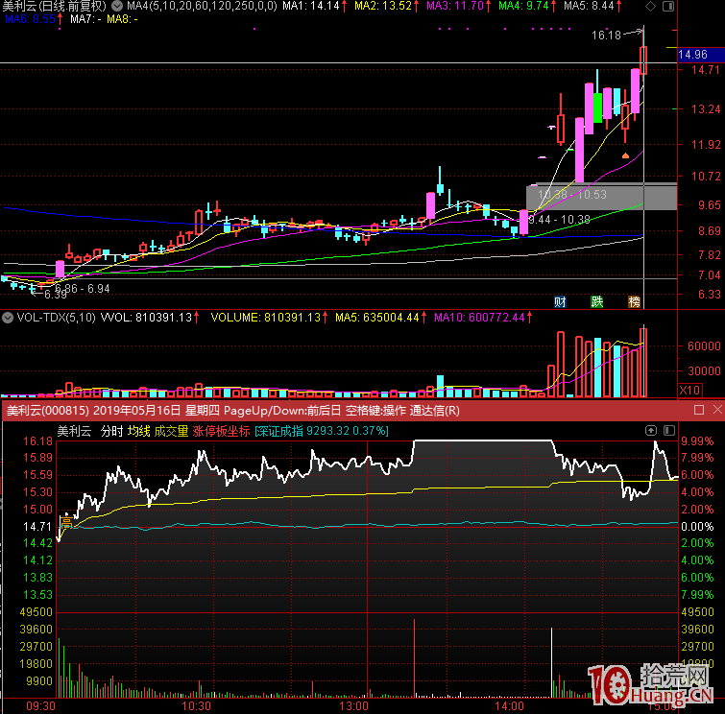Image resolution: width=725 pixels, height=714 pixels.
Task: Open the 深证成指 9293.32 index link
Action: (322, 431)
